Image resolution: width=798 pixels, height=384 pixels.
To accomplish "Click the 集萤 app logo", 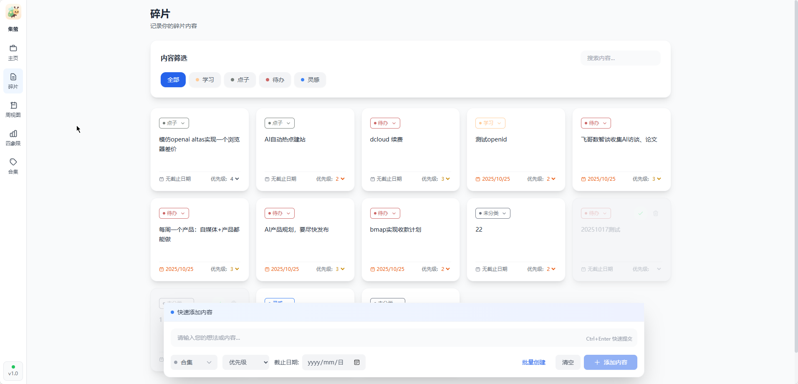I will tap(13, 13).
